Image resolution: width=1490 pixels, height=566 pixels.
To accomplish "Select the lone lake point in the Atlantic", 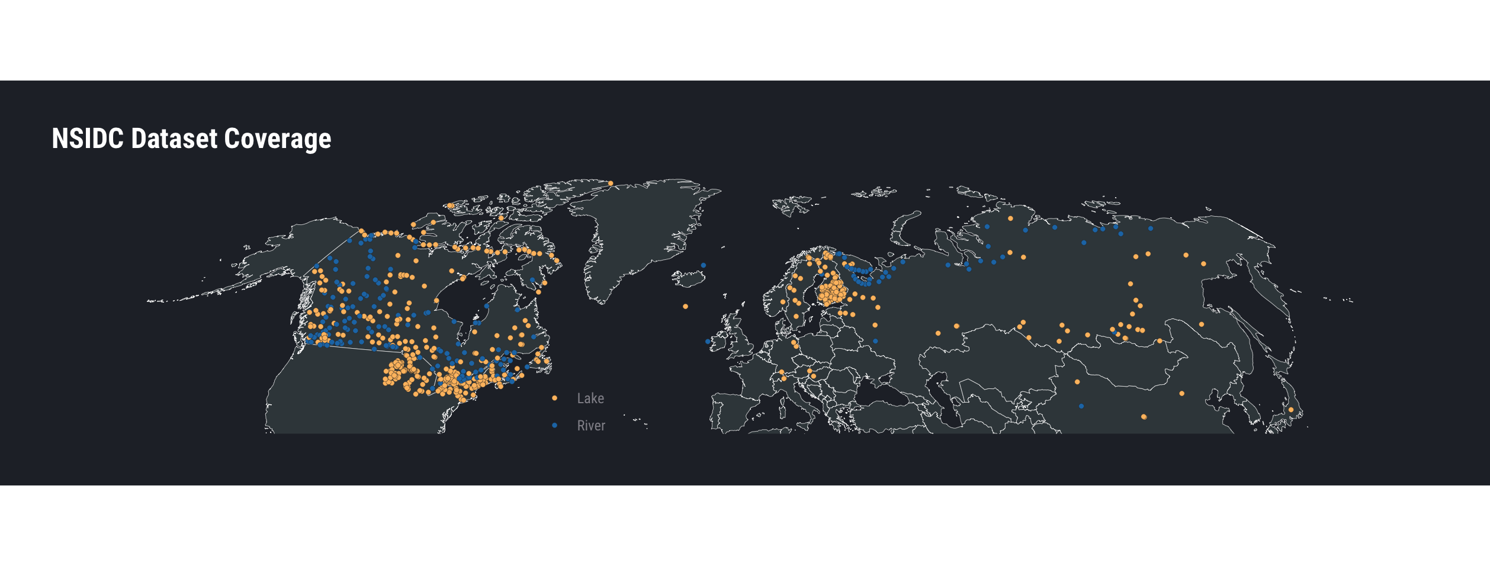I will pos(685,307).
